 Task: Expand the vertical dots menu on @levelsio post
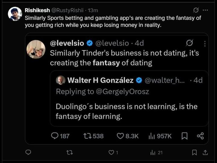coord(205,43)
